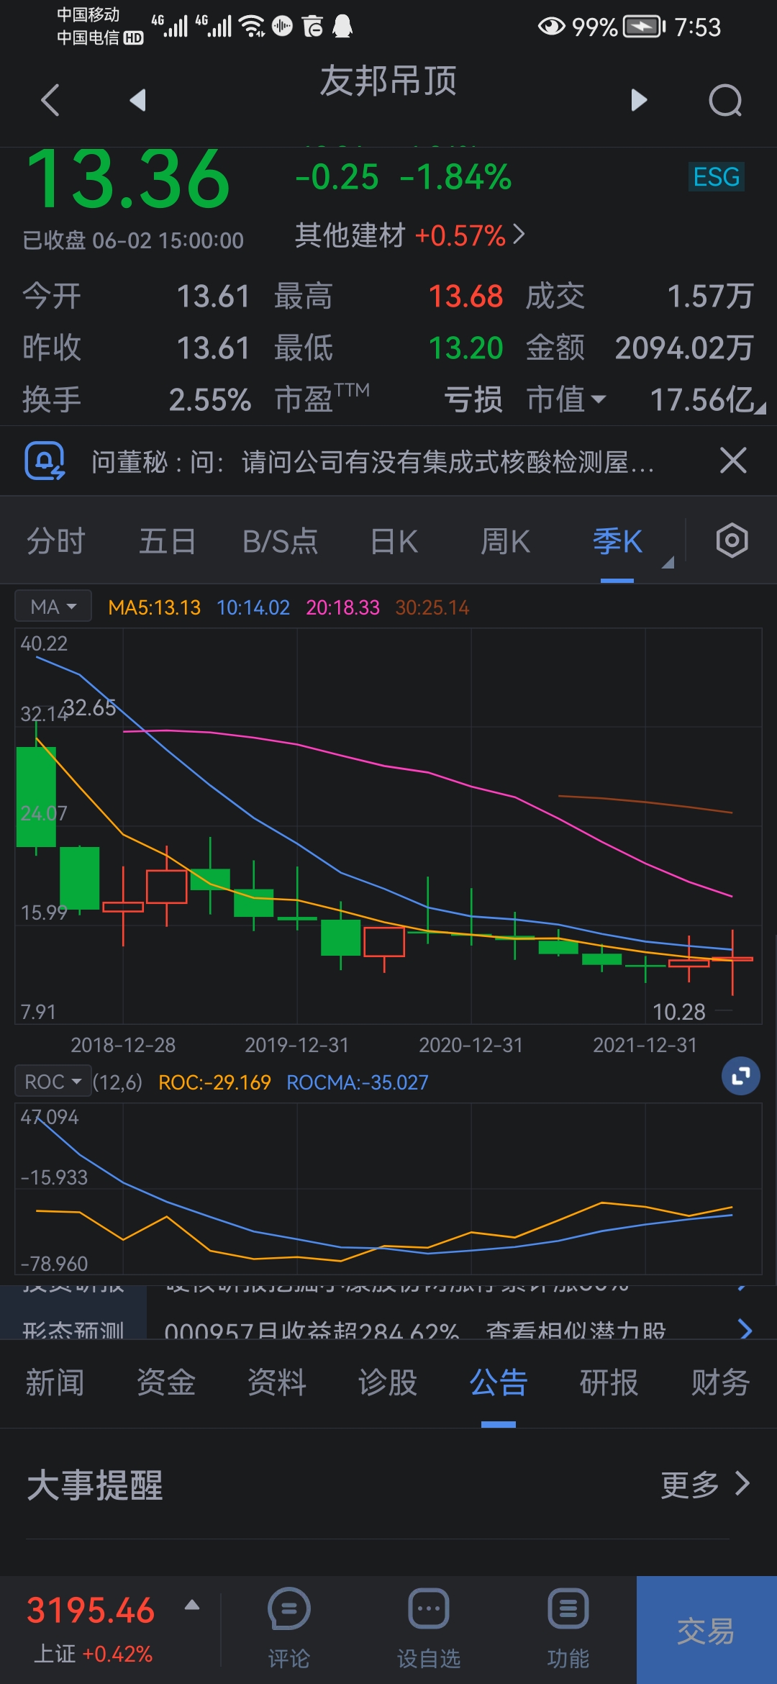The height and width of the screenshot is (1684, 777).
Task: Select the 公告 tab
Action: (x=499, y=1382)
